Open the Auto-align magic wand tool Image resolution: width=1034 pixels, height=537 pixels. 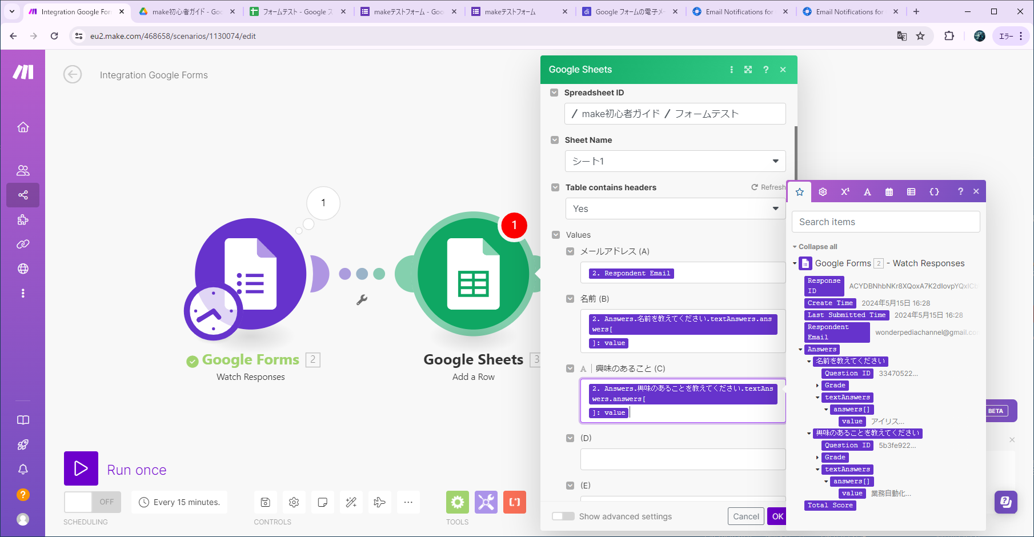(351, 502)
